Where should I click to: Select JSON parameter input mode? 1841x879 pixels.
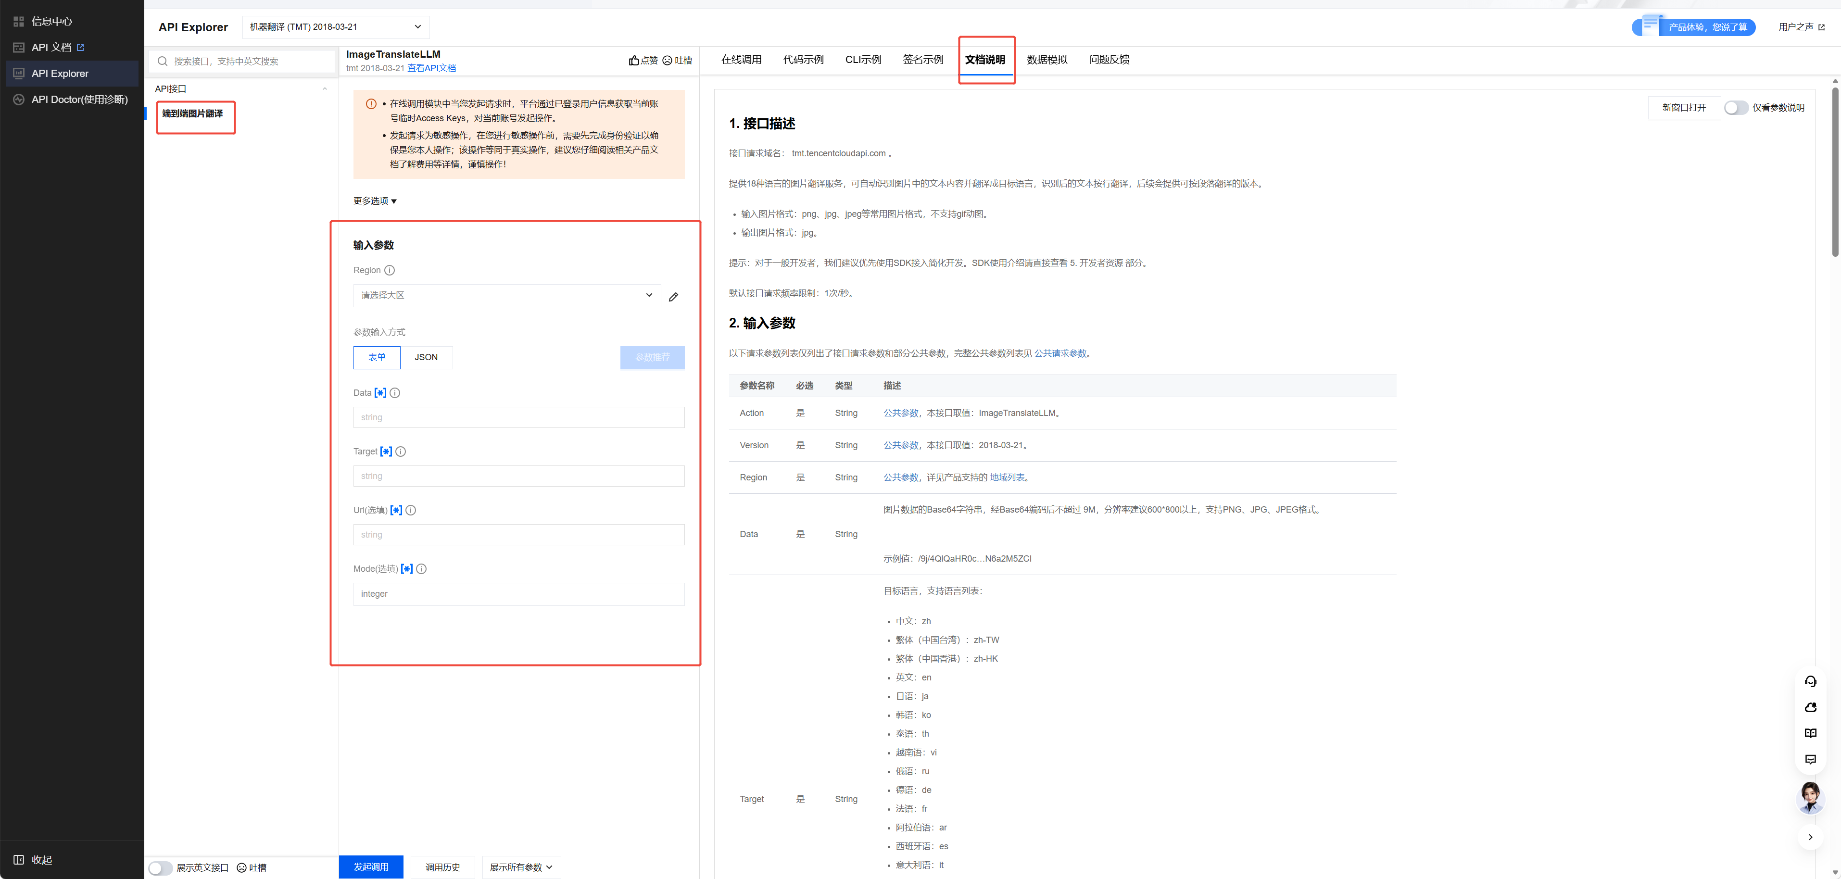click(426, 357)
